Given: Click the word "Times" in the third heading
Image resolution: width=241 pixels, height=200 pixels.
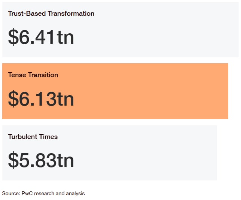Looking at the screenshot, I should pos(48,137).
